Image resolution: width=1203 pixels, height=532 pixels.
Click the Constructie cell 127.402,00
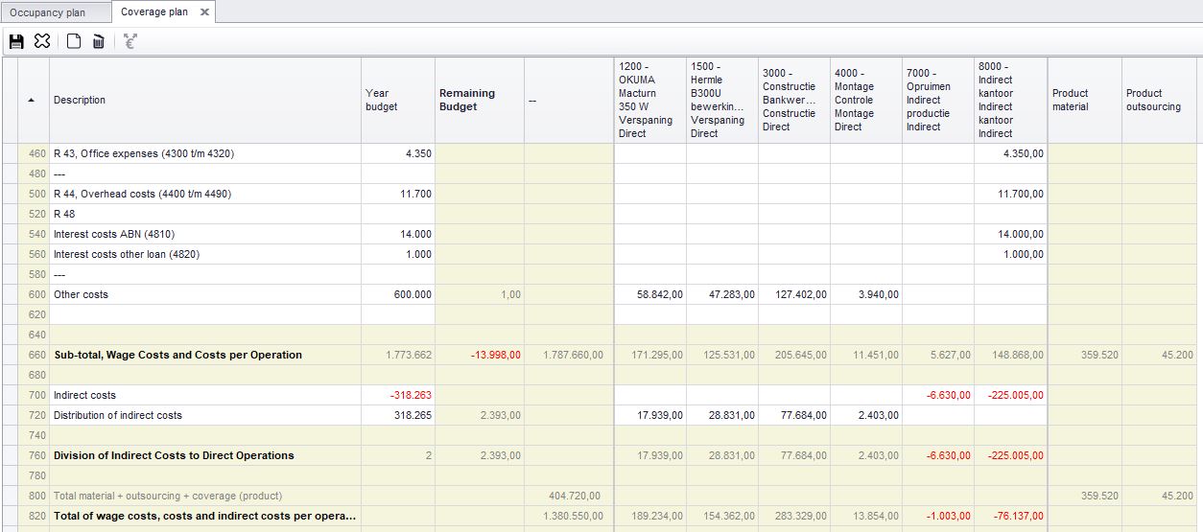pos(794,294)
